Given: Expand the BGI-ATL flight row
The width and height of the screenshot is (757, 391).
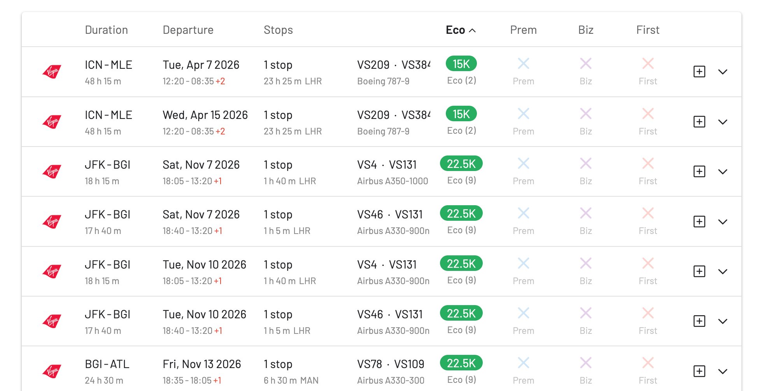Looking at the screenshot, I should tap(723, 370).
